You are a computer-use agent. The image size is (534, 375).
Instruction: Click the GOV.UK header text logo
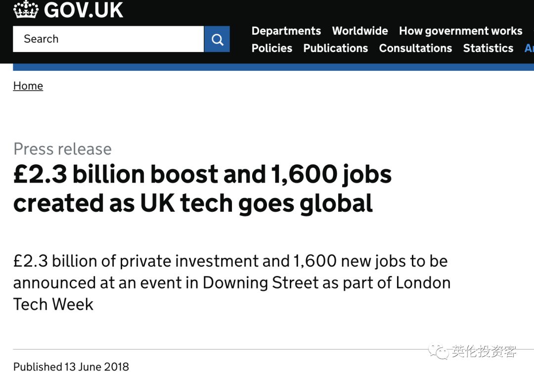click(x=84, y=10)
